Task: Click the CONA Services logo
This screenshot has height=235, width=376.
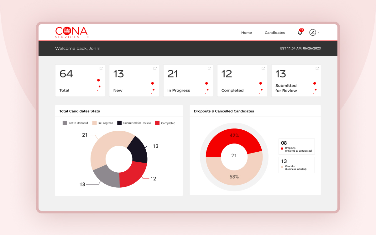Action: (72, 33)
